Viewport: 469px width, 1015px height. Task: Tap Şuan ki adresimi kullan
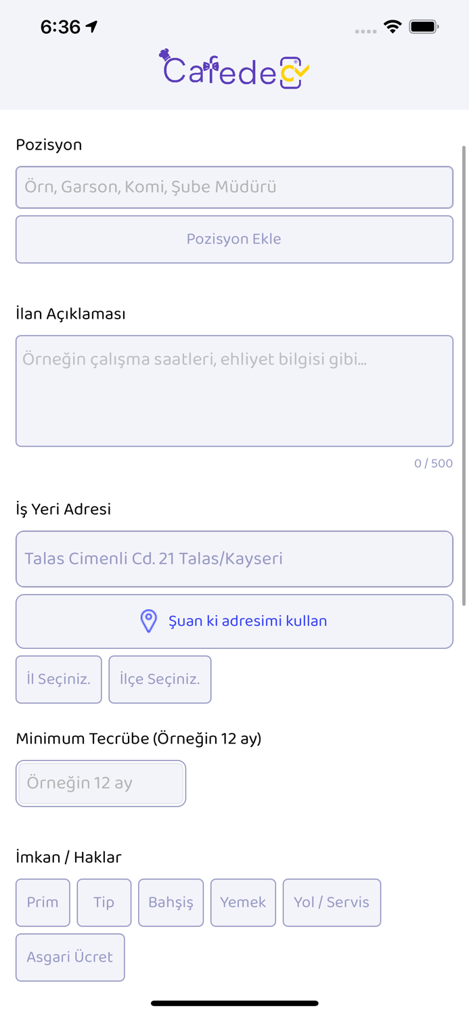coord(234,621)
